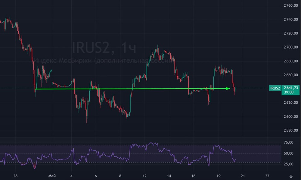Click the date label 28
Viewport: 301px width, 180px height.
[x=15, y=176]
